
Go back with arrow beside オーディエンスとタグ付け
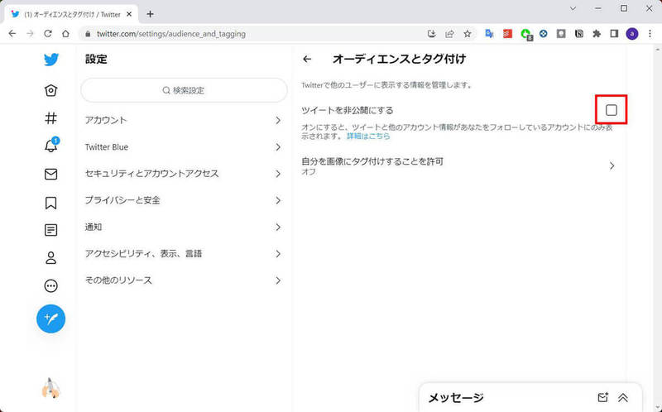click(x=307, y=60)
